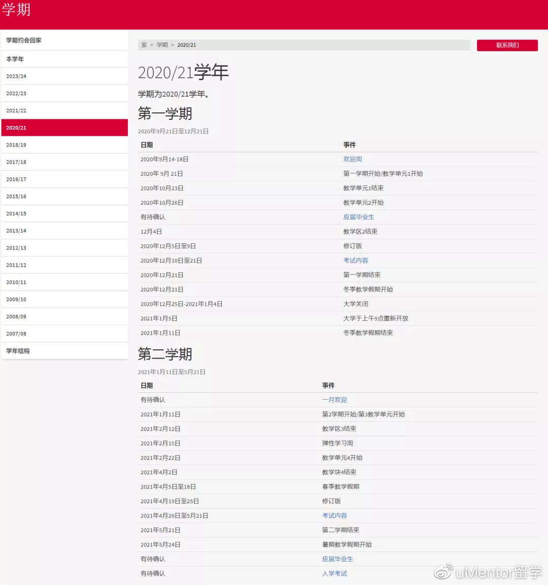
Task: Go to 2021/22 academic year
Action: point(64,110)
